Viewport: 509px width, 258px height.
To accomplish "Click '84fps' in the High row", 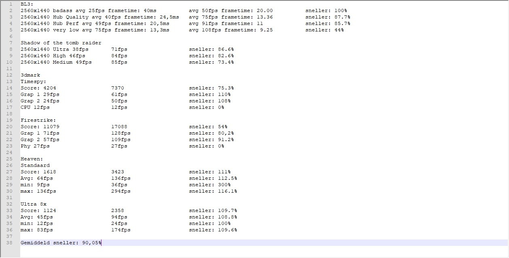I will (119, 56).
